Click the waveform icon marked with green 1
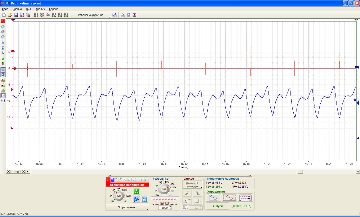360x217 pixels. [x=60, y=15]
